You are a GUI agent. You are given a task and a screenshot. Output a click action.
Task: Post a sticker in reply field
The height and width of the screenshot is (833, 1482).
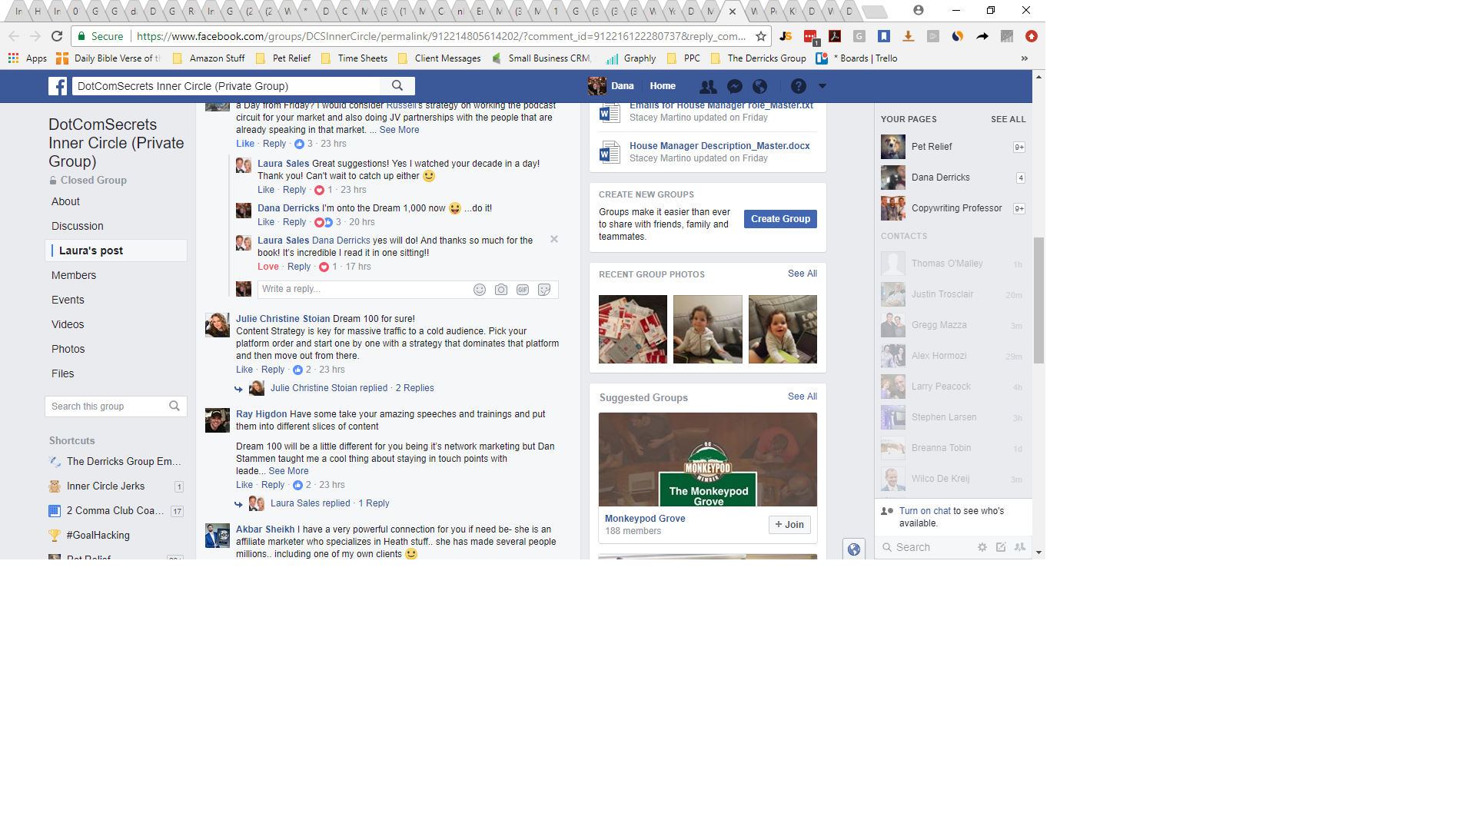[544, 290]
